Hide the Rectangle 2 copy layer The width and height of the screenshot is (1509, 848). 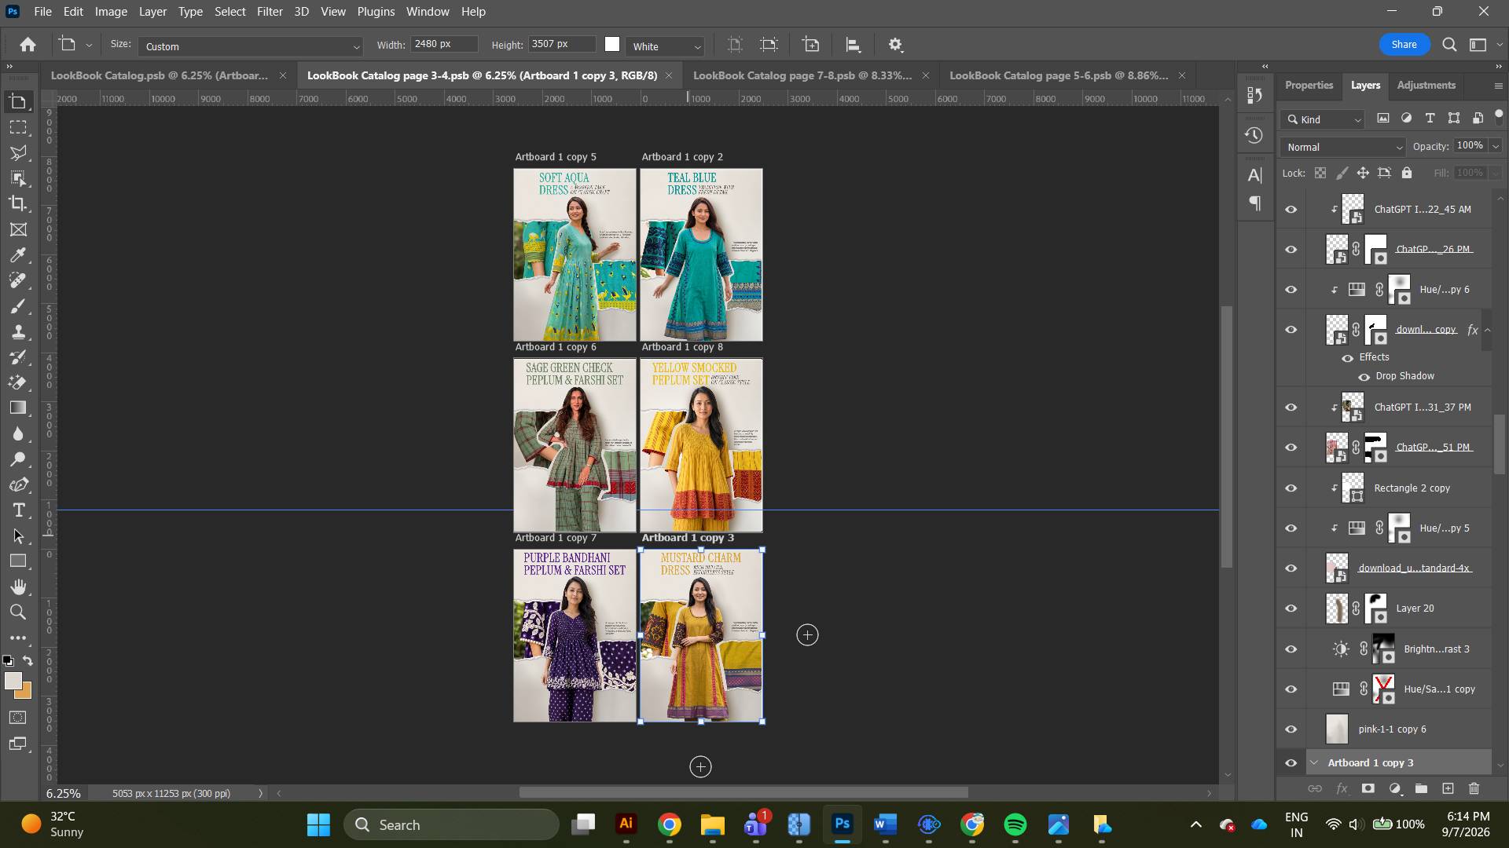[x=1291, y=488]
